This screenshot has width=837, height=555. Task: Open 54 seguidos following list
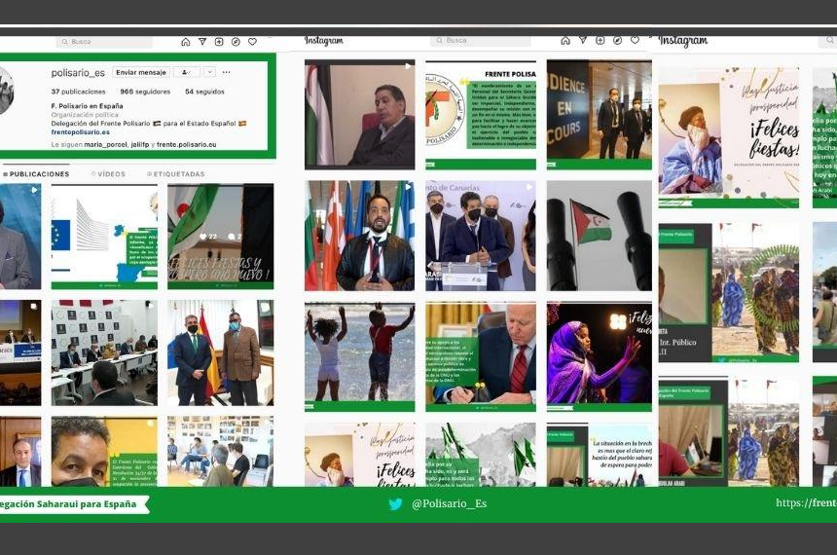coord(204,92)
